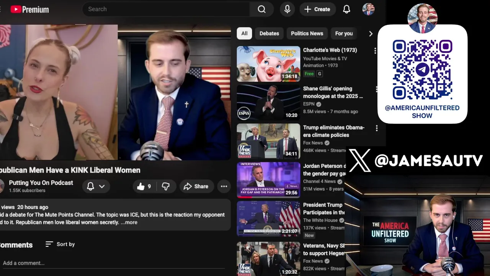Open Jordan Peterson interview thumbnail
This screenshot has width=490, height=276.
click(x=268, y=180)
